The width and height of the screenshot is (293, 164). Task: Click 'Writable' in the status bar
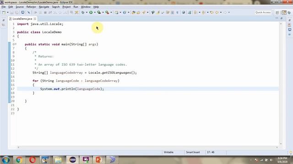pos(168,152)
